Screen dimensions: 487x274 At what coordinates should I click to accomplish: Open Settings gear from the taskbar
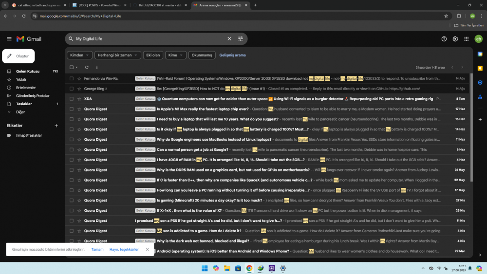click(x=283, y=268)
